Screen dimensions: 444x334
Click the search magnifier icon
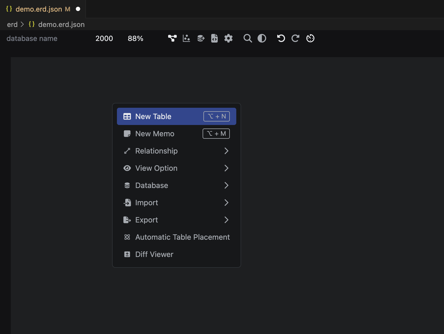click(x=248, y=39)
